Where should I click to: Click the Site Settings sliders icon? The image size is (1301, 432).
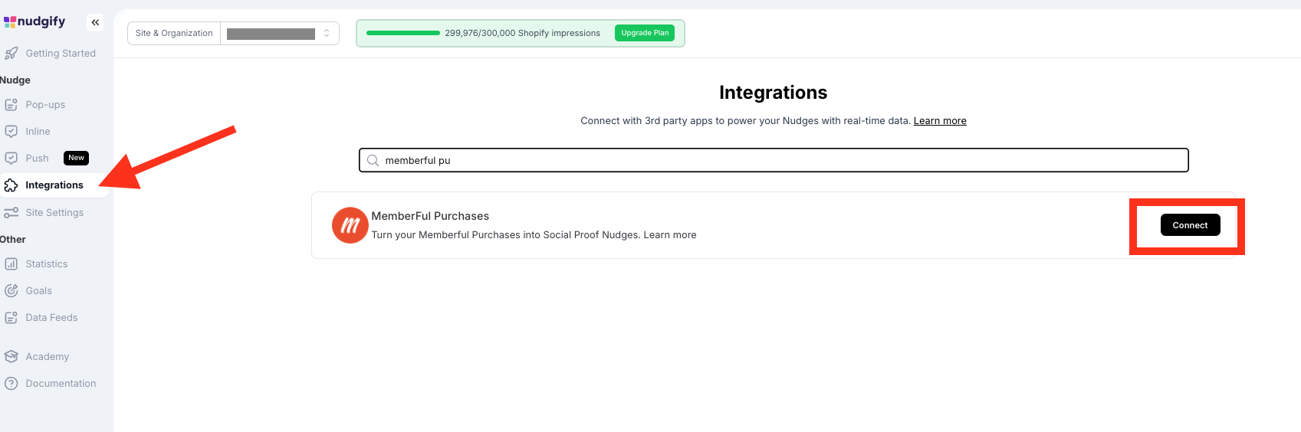pos(11,213)
